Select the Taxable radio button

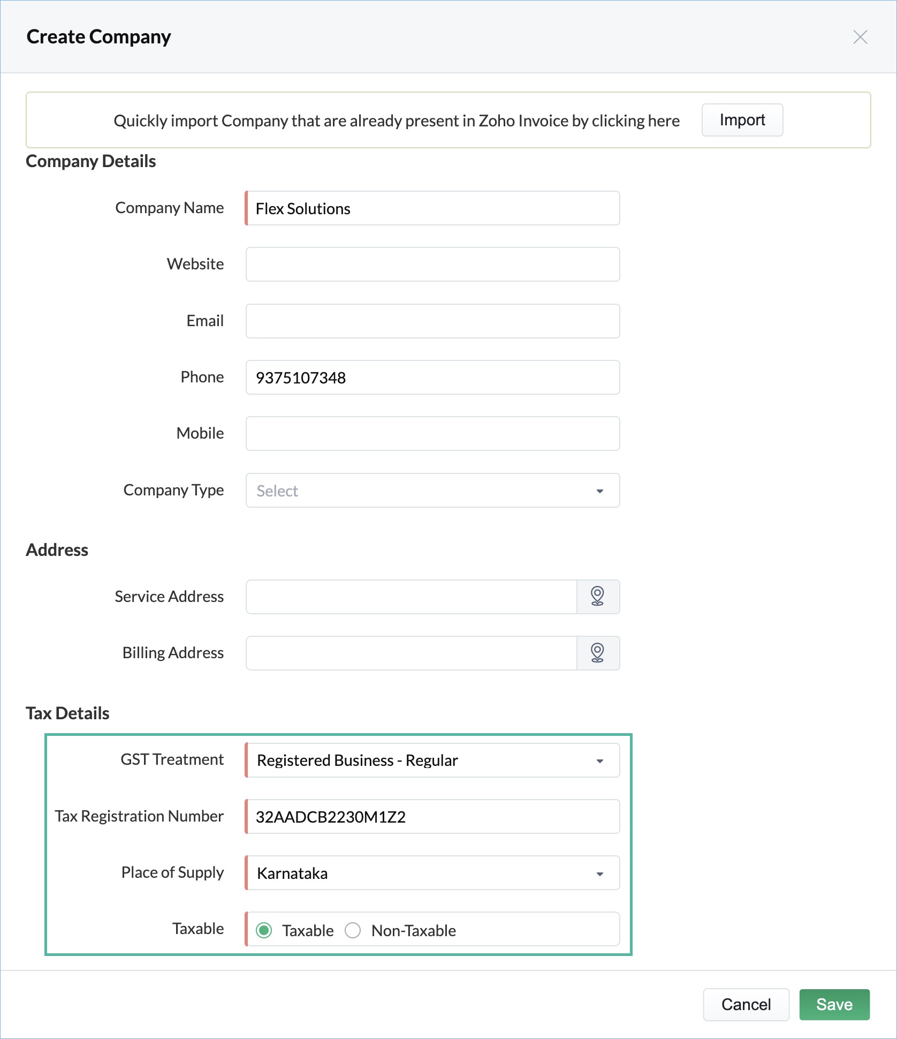(264, 930)
